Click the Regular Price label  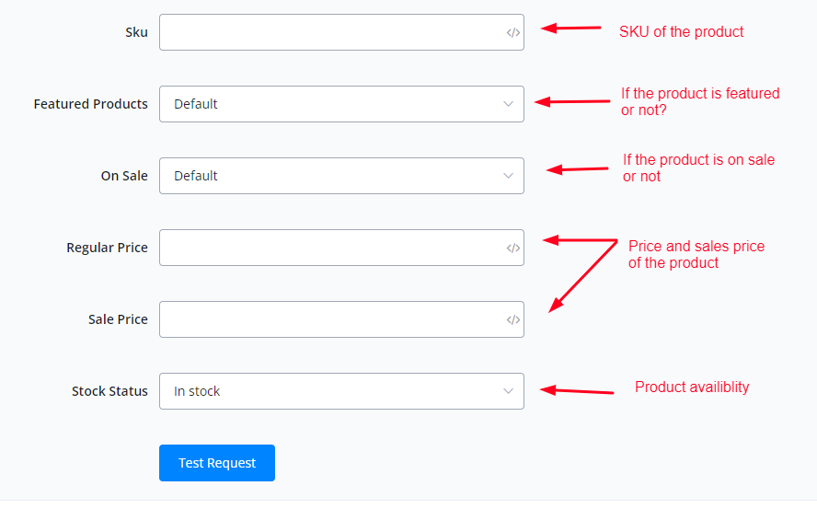pyautogui.click(x=107, y=248)
